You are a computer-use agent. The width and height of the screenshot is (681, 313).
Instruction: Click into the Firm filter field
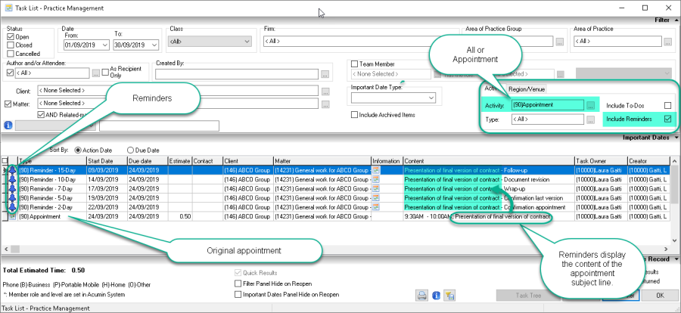coord(361,42)
